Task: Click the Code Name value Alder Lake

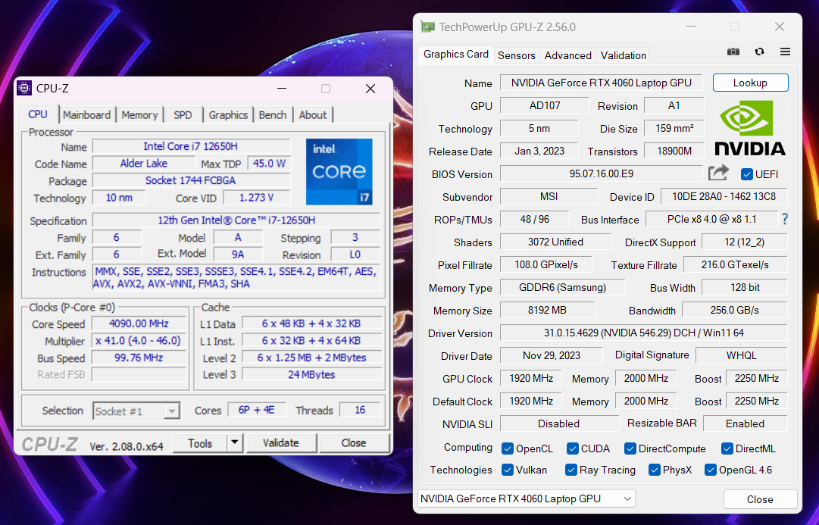Action: point(144,164)
